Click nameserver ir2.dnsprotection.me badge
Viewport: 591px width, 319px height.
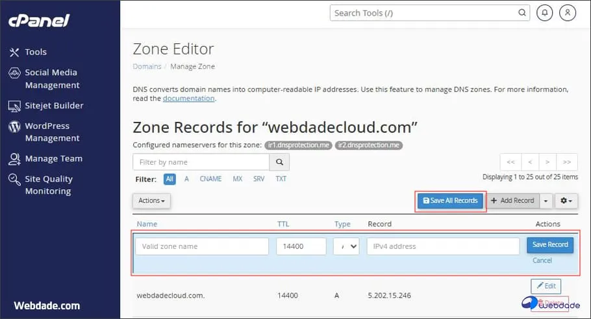pos(369,145)
